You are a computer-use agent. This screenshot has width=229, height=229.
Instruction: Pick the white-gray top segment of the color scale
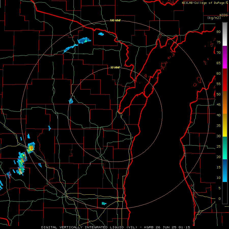click(x=225, y=34)
